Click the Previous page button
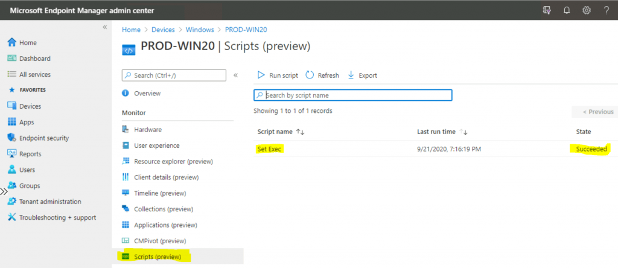Image resolution: width=618 pixels, height=268 pixels. (x=594, y=112)
